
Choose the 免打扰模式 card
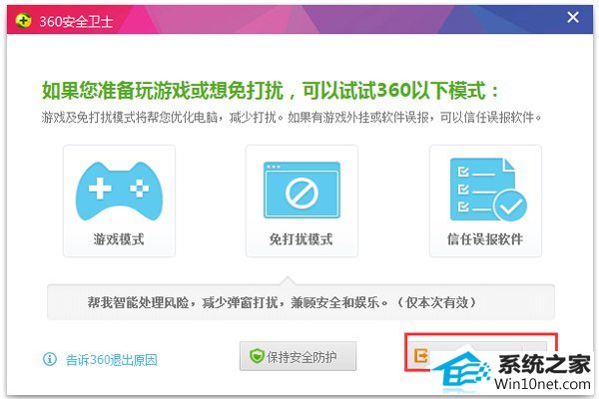pos(301,200)
